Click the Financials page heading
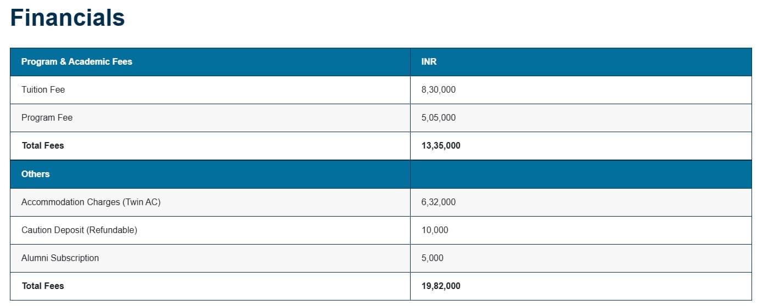757x306 pixels. point(68,18)
